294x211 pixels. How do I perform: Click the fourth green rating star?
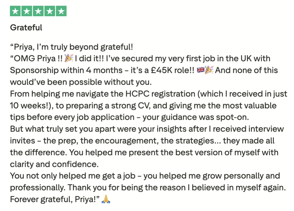[50, 11]
